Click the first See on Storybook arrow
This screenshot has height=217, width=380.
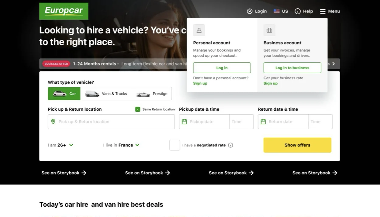[84, 173]
